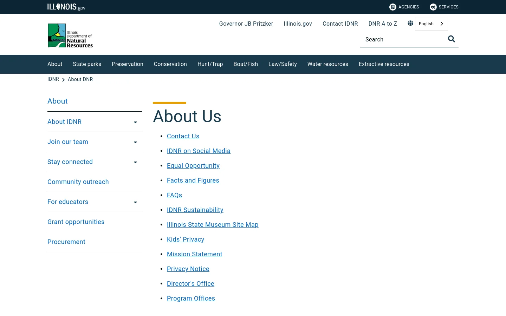Open the English language dropdown
The height and width of the screenshot is (316, 506).
[x=431, y=24]
